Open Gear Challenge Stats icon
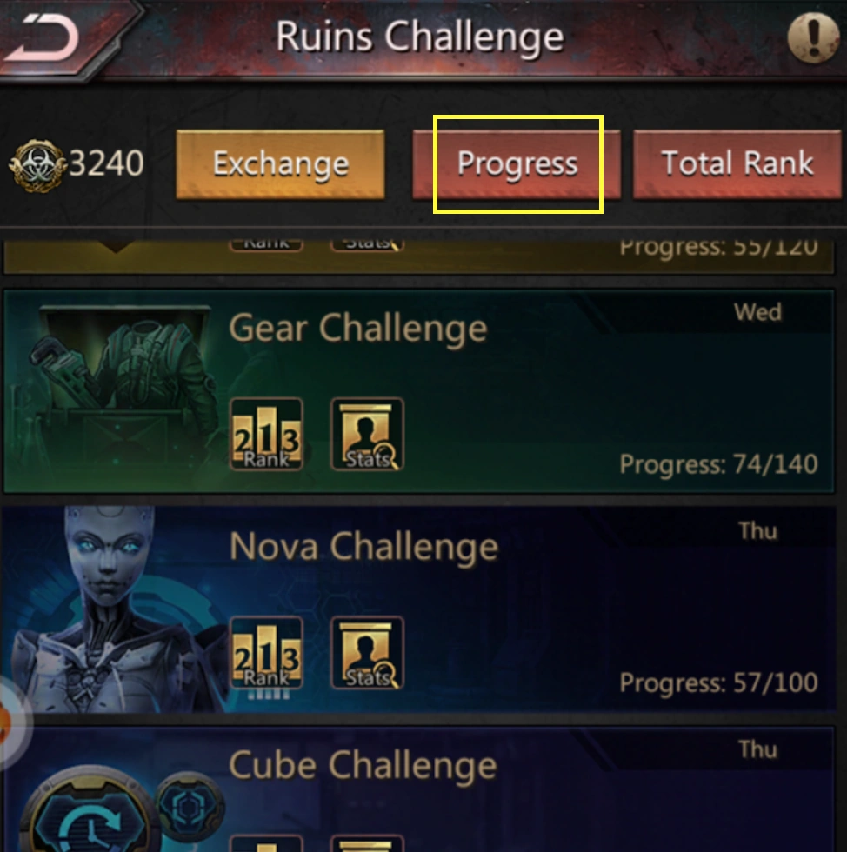Viewport: 847px width, 852px height. (368, 434)
